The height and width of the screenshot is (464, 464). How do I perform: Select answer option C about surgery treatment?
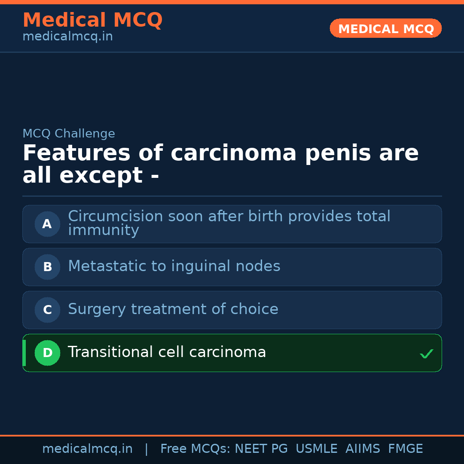click(232, 310)
